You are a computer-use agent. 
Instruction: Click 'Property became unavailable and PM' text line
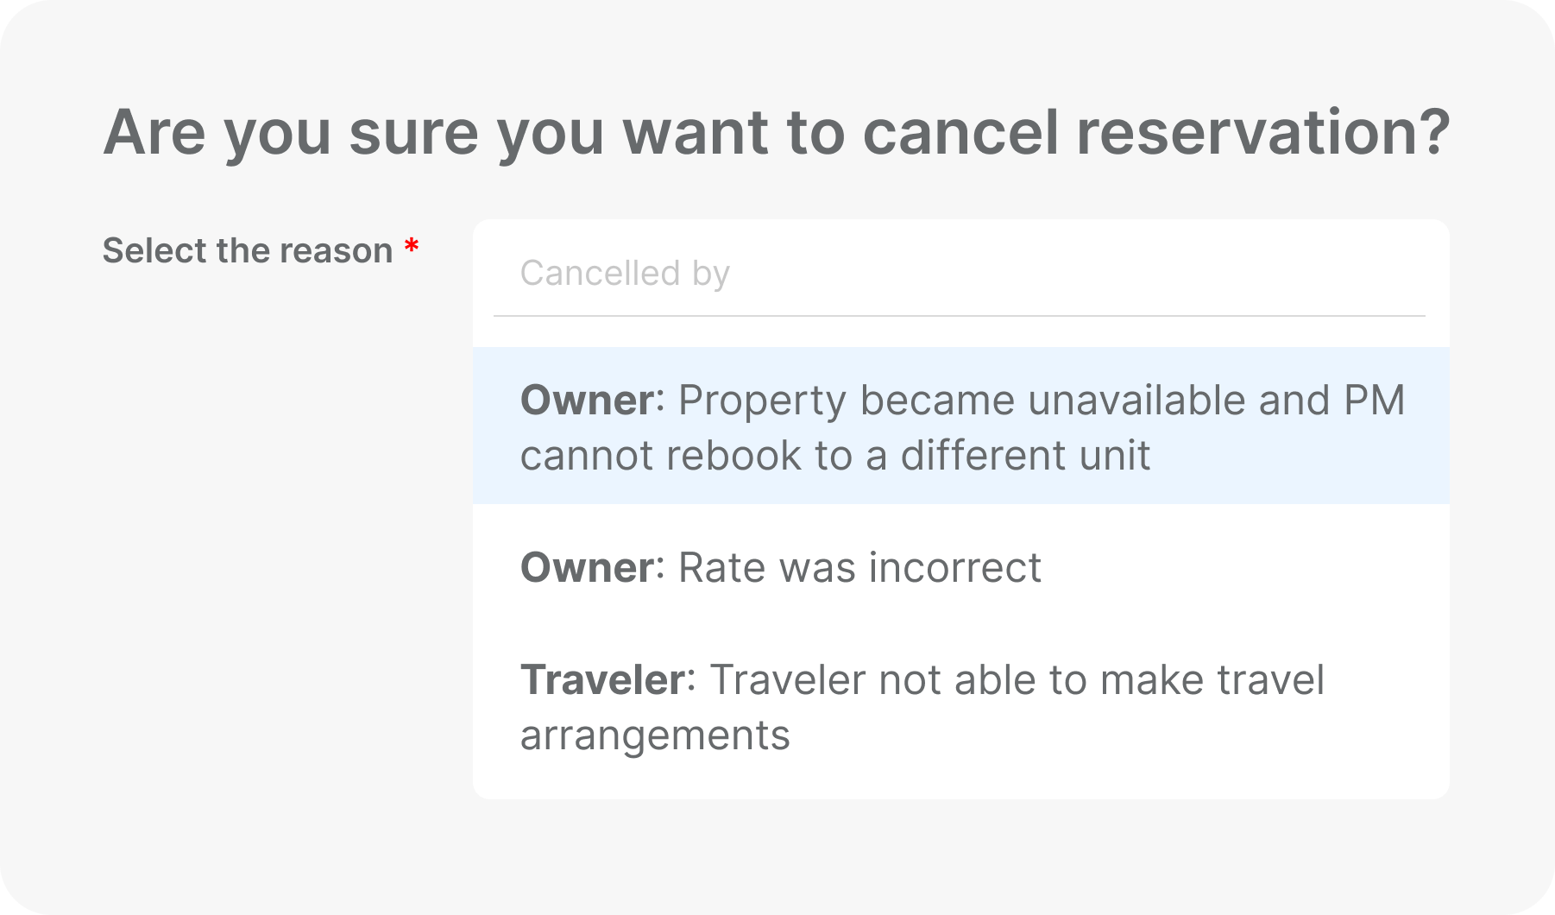click(x=1041, y=401)
